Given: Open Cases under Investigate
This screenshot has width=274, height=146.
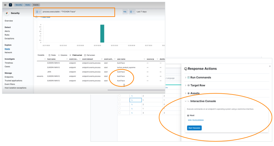Looking at the screenshot, I should 7,67.
